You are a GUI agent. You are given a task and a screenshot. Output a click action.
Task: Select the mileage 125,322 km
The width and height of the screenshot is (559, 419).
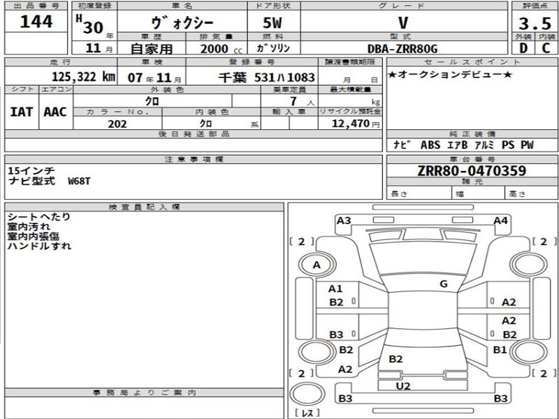point(84,76)
